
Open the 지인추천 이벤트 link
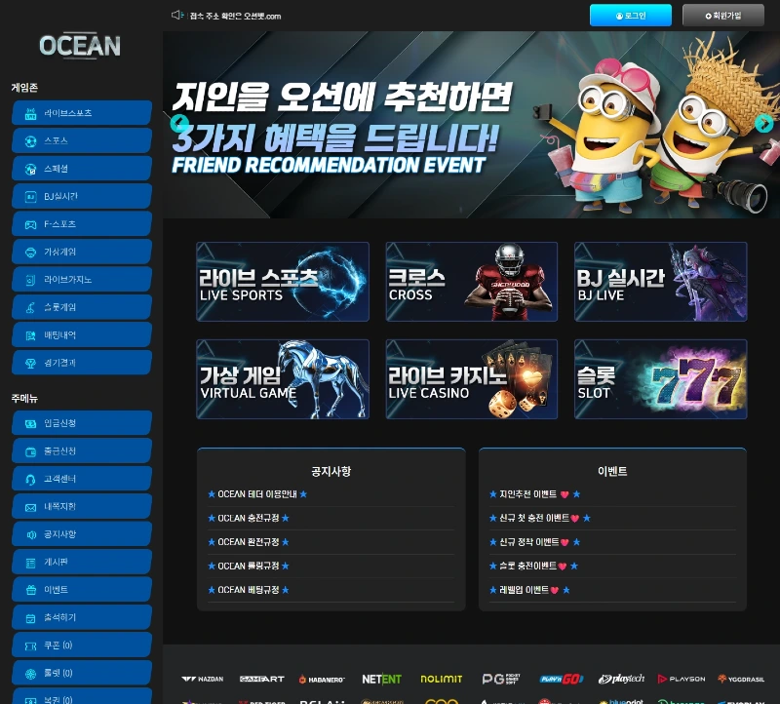[x=527, y=494]
